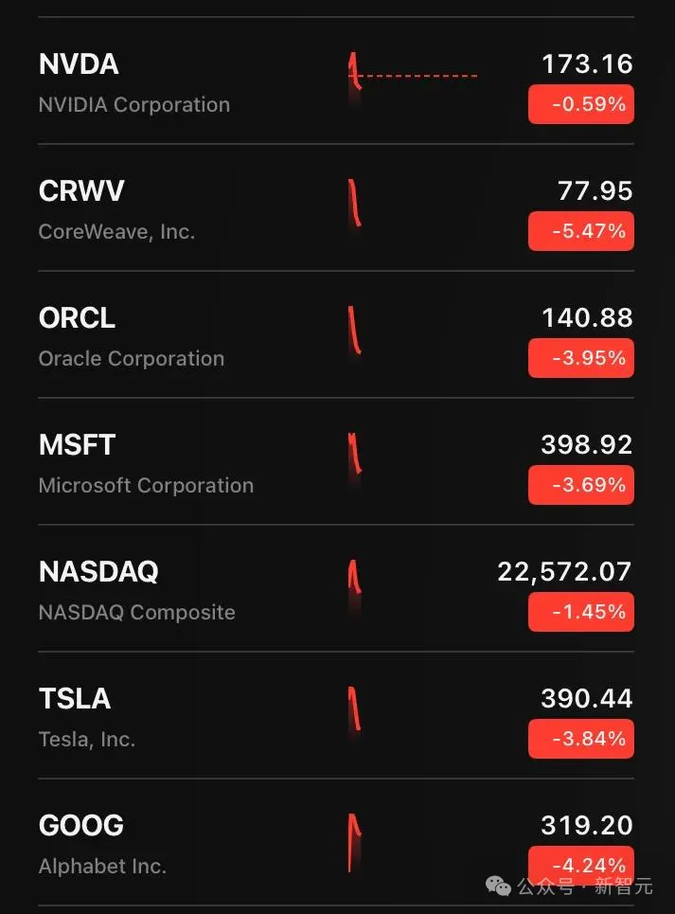Open the GOOG ticker row
Screen dimensions: 675x914
click(x=81, y=826)
